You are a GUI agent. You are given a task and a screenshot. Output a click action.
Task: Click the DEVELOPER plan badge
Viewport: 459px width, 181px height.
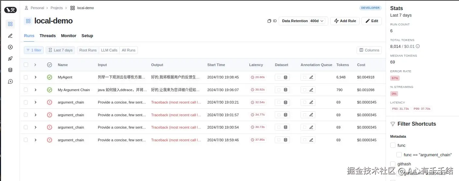370,8
